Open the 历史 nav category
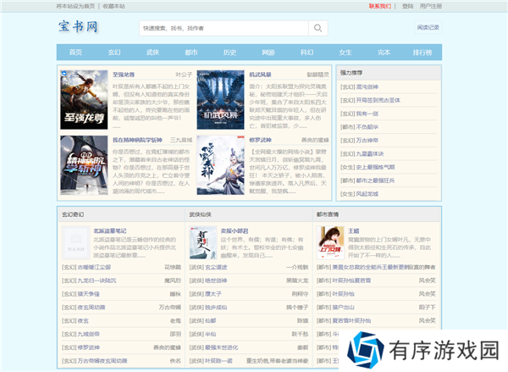Screen dimensions: 508x372 (229, 53)
